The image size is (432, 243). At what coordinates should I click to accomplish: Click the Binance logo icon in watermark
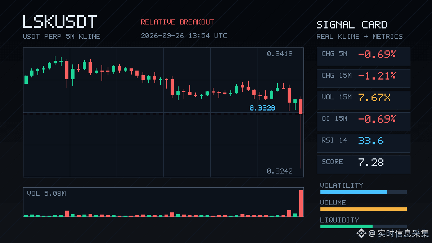point(361,234)
